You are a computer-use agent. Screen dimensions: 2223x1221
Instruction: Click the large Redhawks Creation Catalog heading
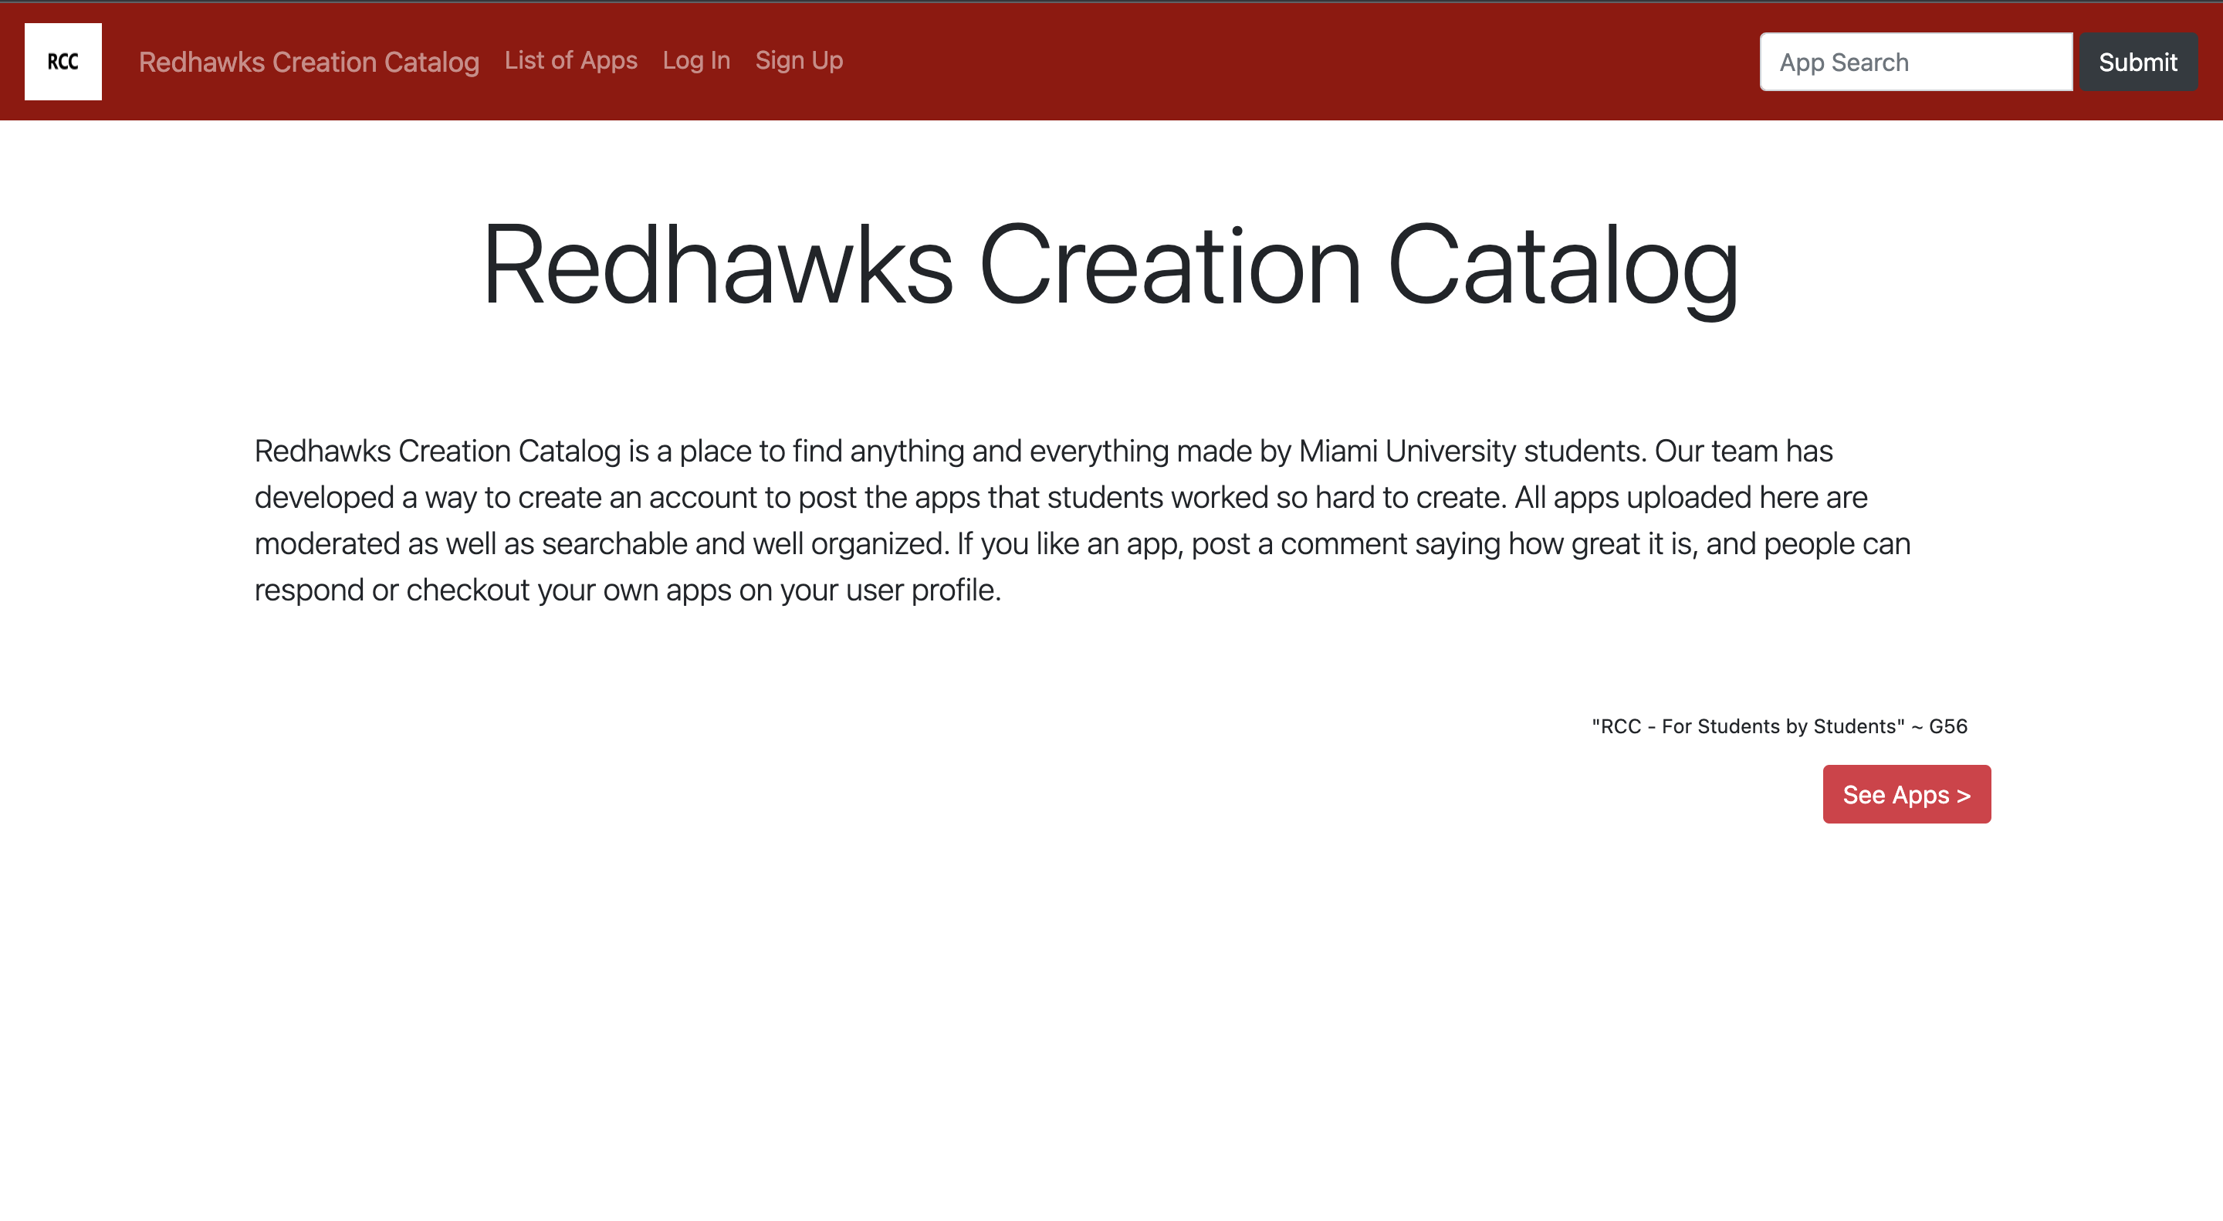tap(1111, 265)
